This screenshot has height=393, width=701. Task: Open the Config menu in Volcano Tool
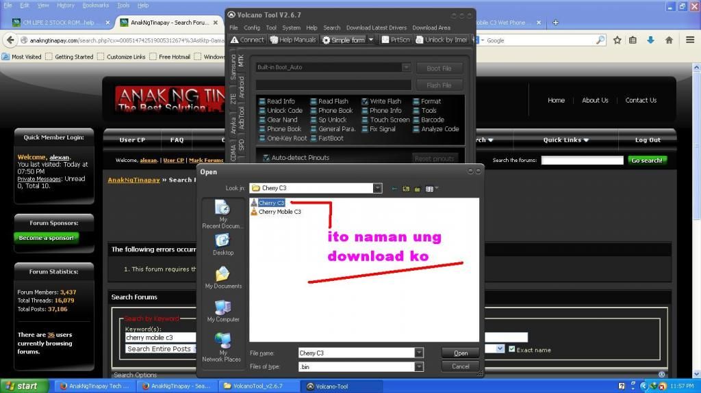click(x=252, y=28)
